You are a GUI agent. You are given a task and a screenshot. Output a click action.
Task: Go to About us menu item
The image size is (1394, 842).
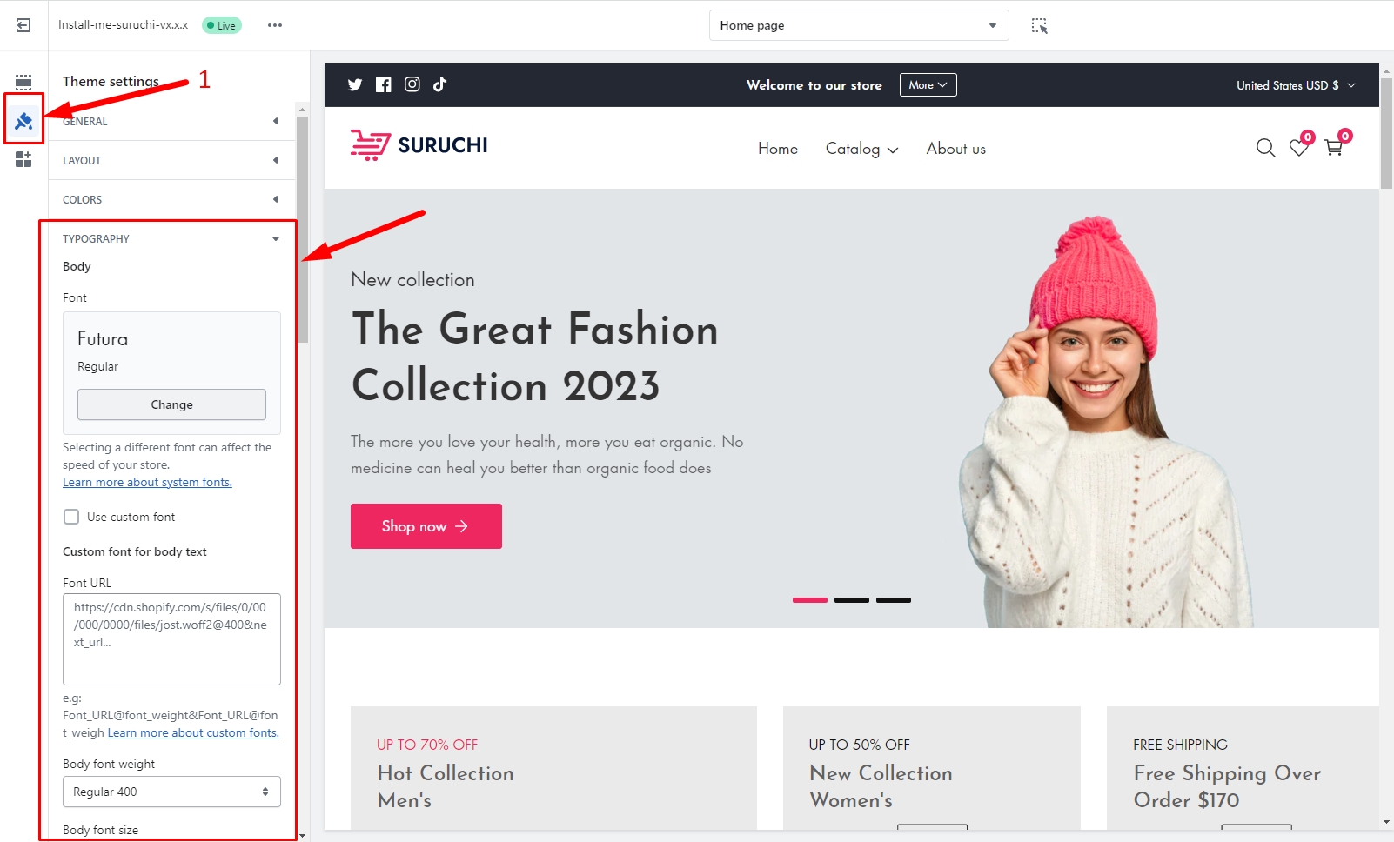pos(955,149)
